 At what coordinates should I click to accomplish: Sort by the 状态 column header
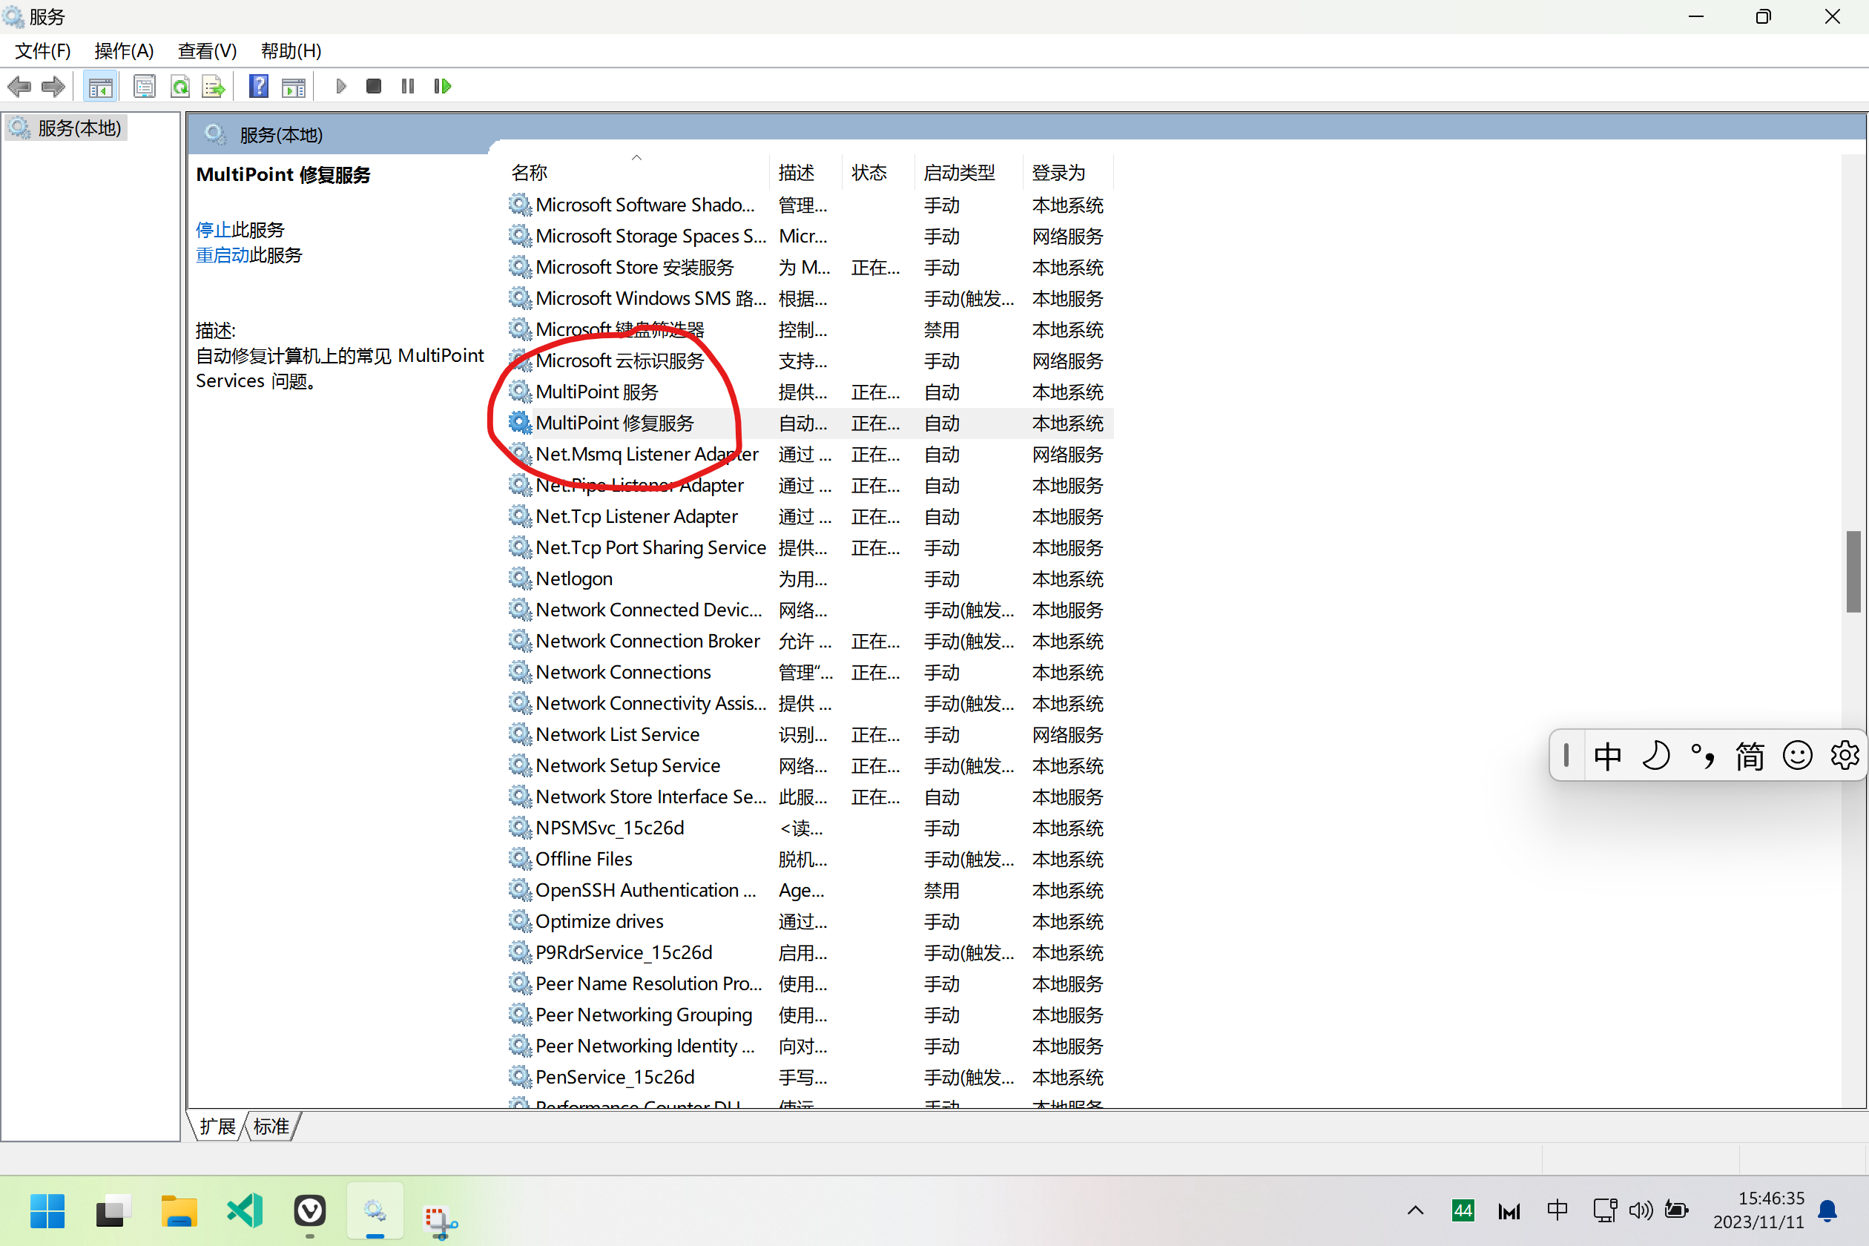[877, 172]
